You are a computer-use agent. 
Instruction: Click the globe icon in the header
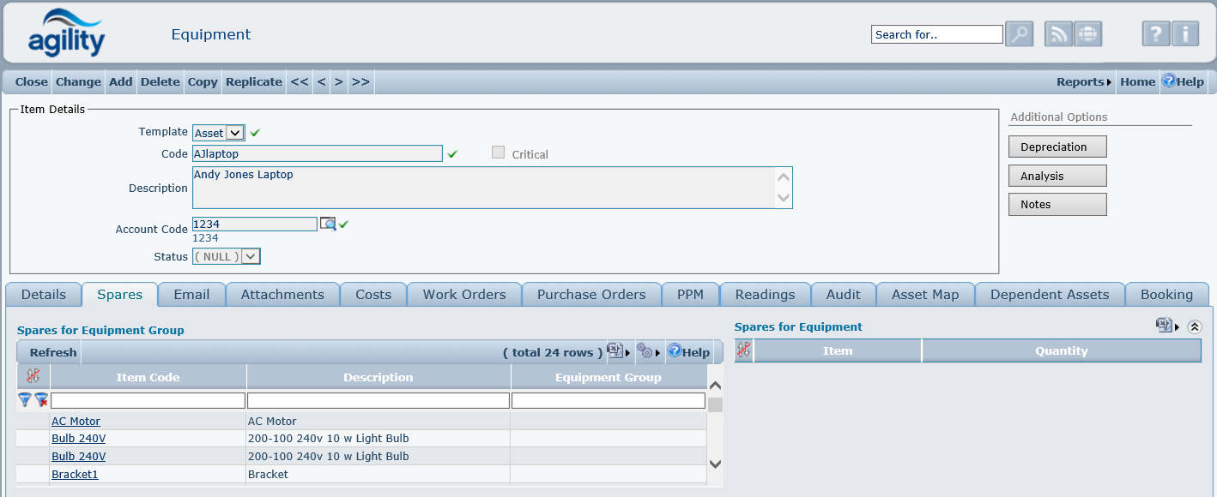click(x=1087, y=34)
